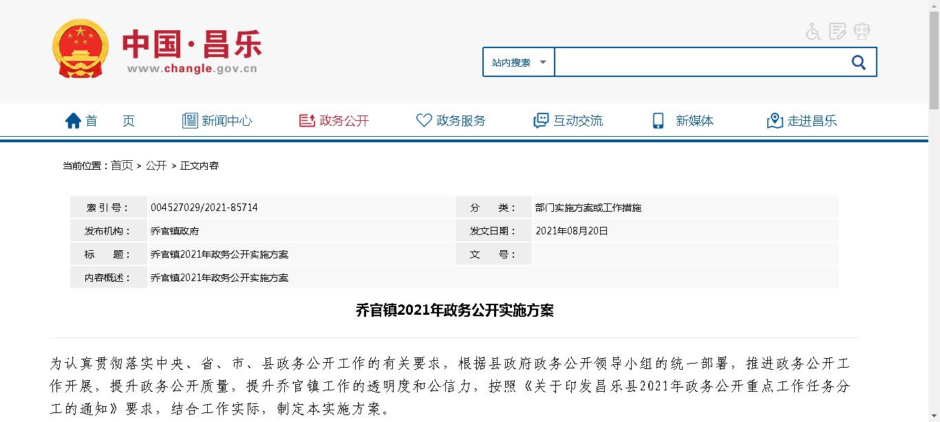Click the document edit icon in header
This screenshot has width=940, height=422.
(837, 32)
